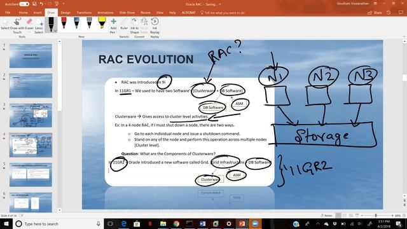Toggle the Ruler stencil
The image size is (407, 229).
124,24
